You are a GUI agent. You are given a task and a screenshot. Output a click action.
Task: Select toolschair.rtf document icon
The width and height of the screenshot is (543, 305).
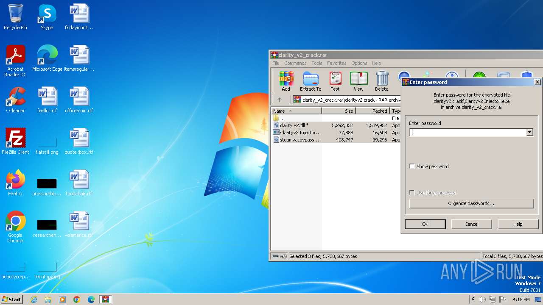click(79, 183)
